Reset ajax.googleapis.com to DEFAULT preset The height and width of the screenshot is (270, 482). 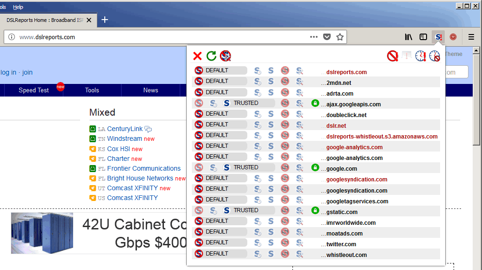click(x=199, y=103)
